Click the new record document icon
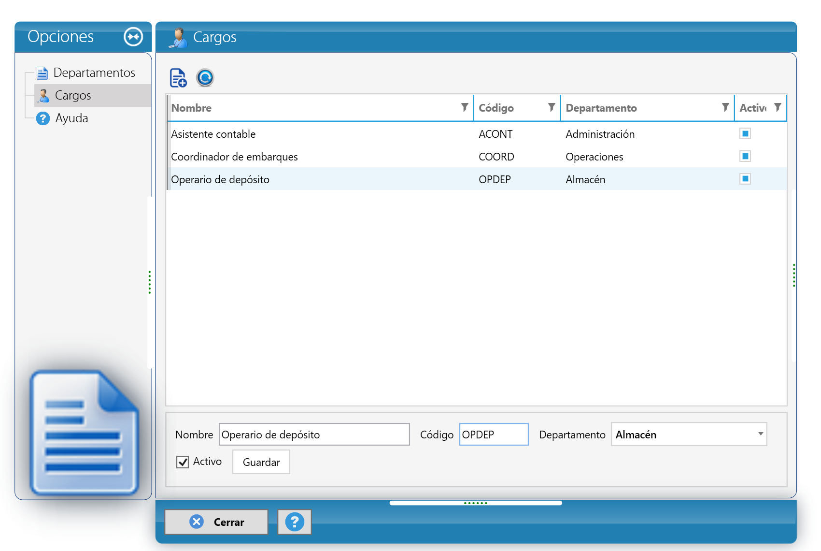The height and width of the screenshot is (551, 821). coord(178,78)
